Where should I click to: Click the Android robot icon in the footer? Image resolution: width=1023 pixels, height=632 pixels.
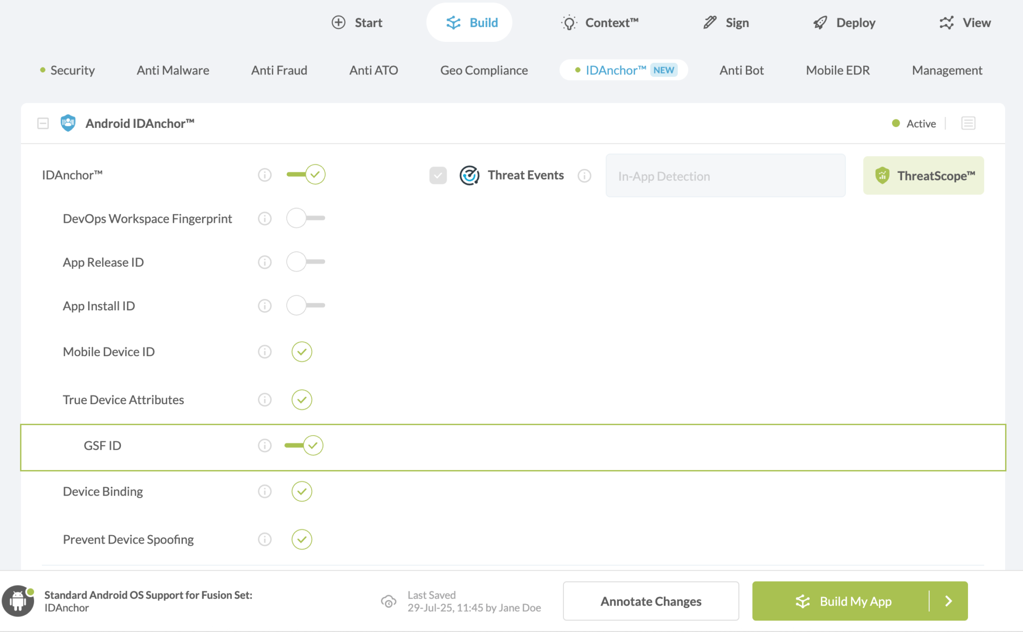coord(17,601)
